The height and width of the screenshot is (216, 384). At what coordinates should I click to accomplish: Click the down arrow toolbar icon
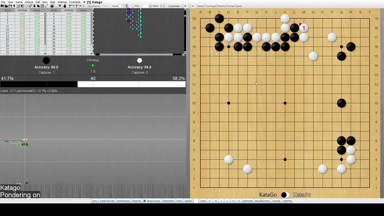(34, 6)
